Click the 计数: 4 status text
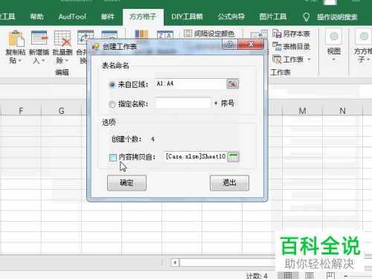 (257, 276)
